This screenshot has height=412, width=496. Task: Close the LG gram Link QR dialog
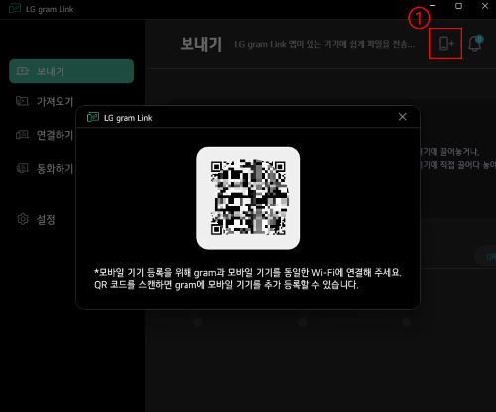pos(403,117)
